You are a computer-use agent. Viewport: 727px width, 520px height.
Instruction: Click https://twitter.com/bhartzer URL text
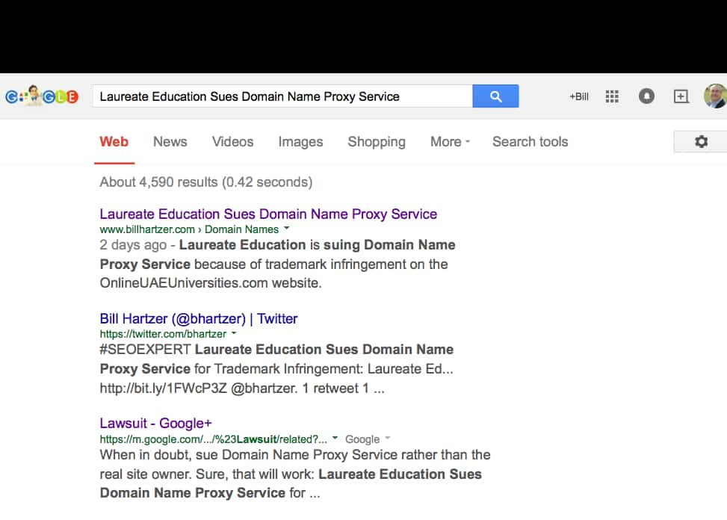(163, 334)
